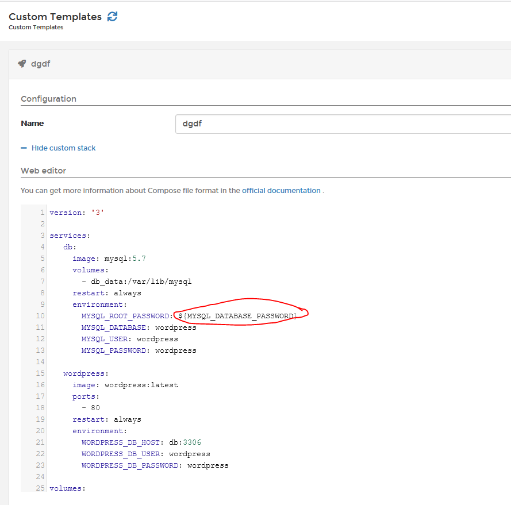Screen dimensions: 511x505
Task: Click the Web editor section heading
Action: pyautogui.click(x=43, y=171)
